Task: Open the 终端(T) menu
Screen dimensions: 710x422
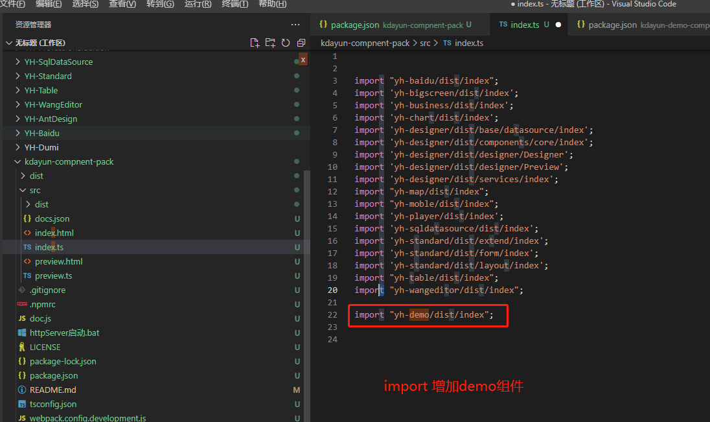Action: point(235,4)
